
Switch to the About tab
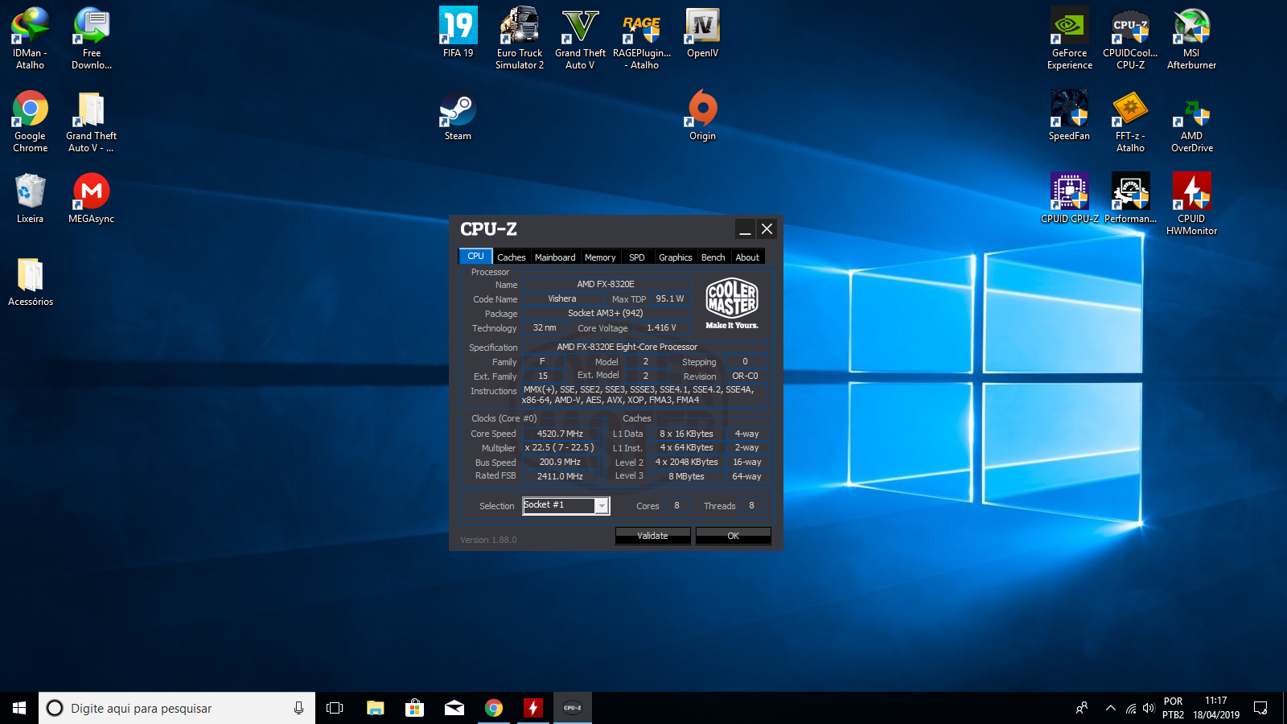(x=747, y=257)
